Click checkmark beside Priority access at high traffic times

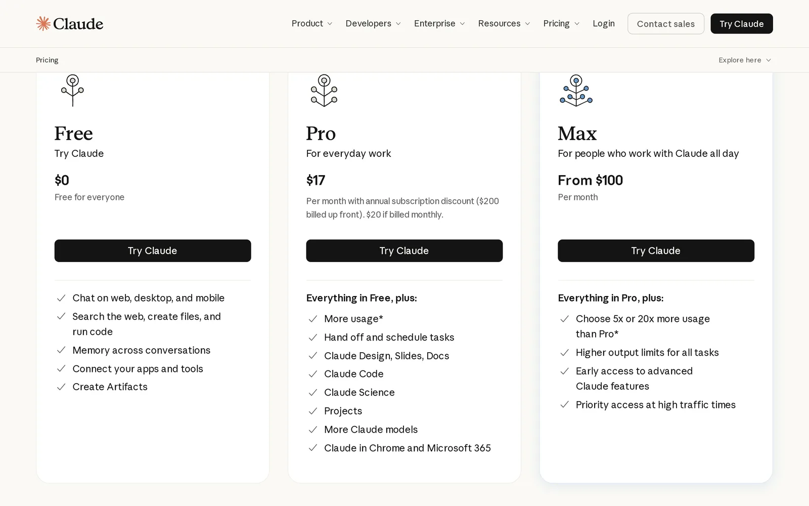coord(565,405)
